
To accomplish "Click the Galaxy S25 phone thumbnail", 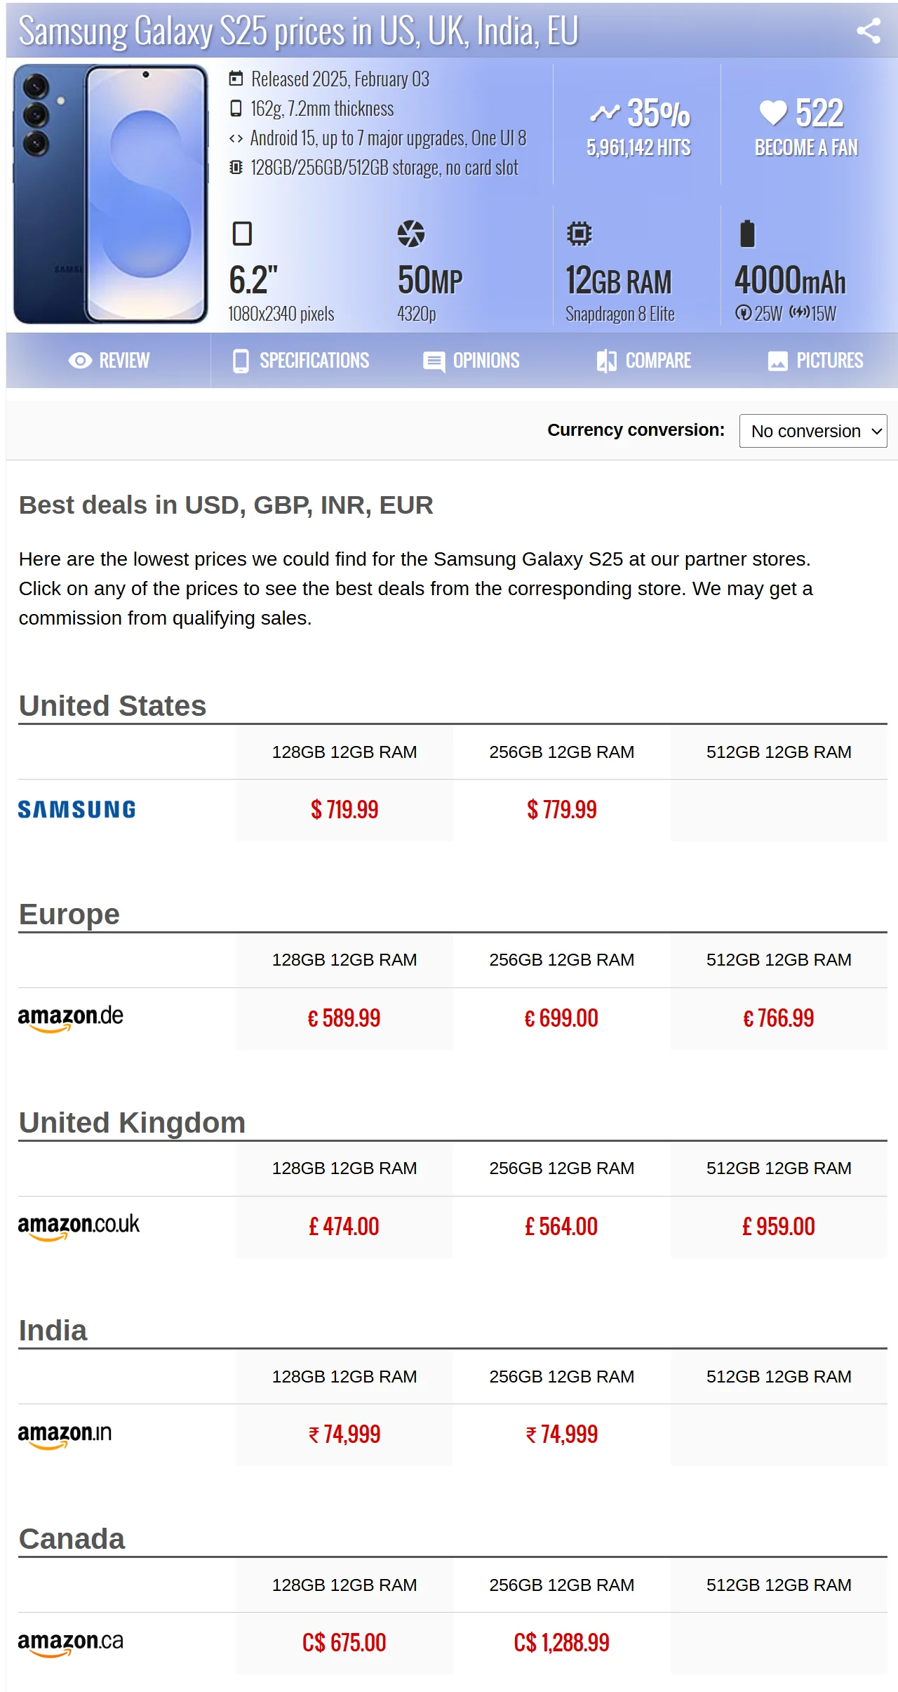I will click(111, 194).
